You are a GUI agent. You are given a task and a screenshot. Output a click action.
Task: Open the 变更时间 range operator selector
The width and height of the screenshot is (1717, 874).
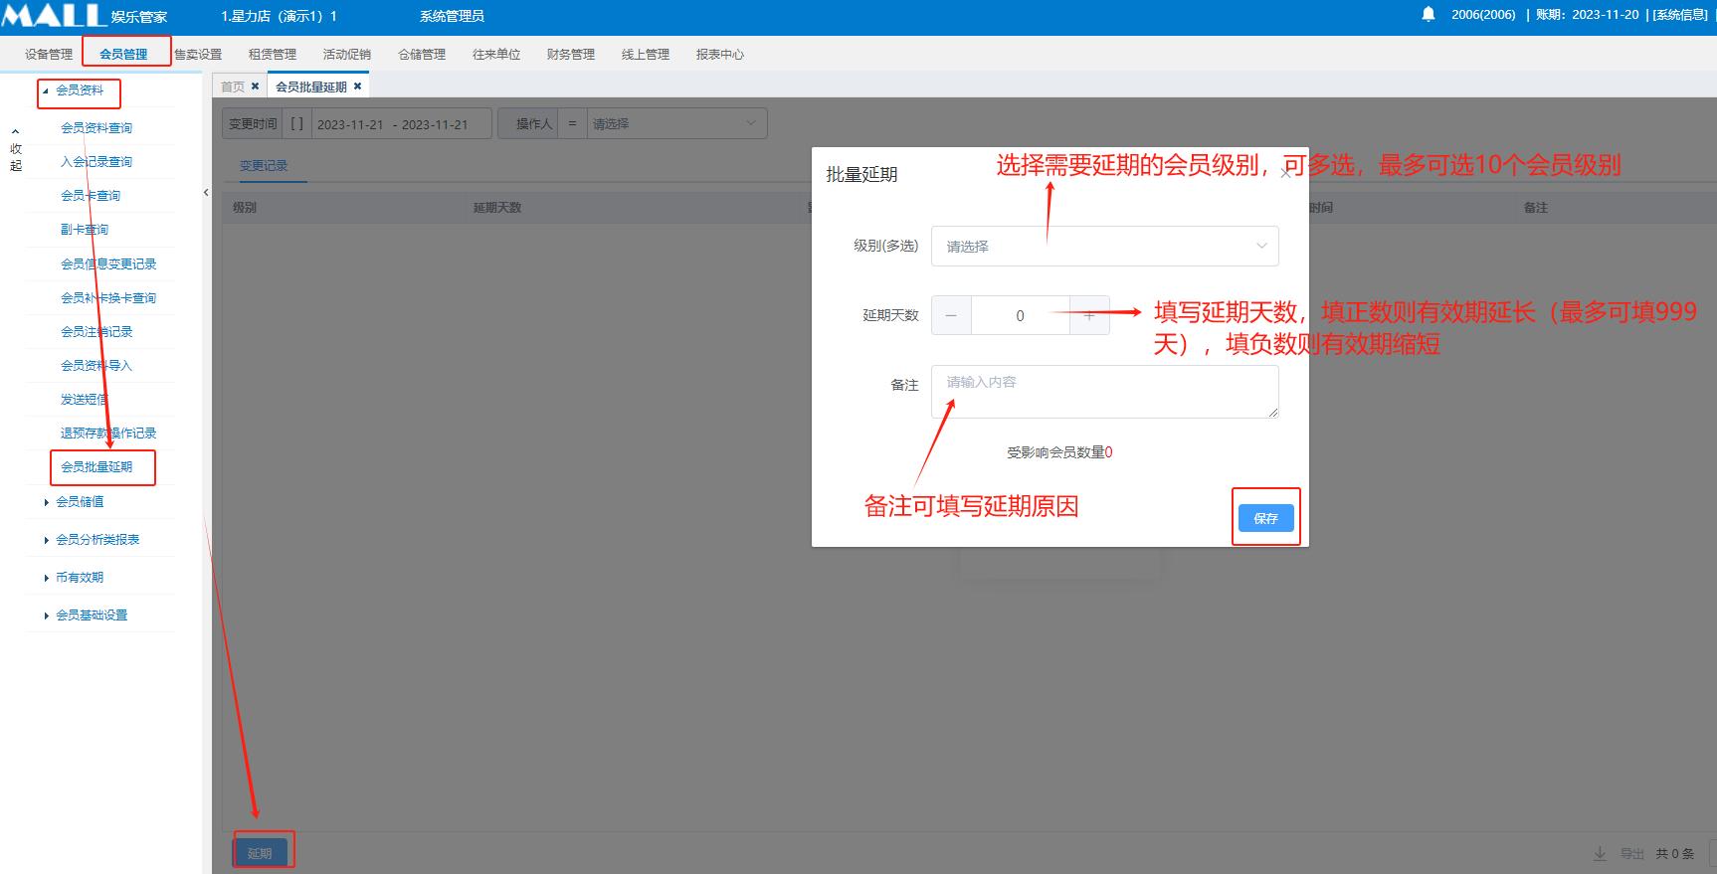296,123
